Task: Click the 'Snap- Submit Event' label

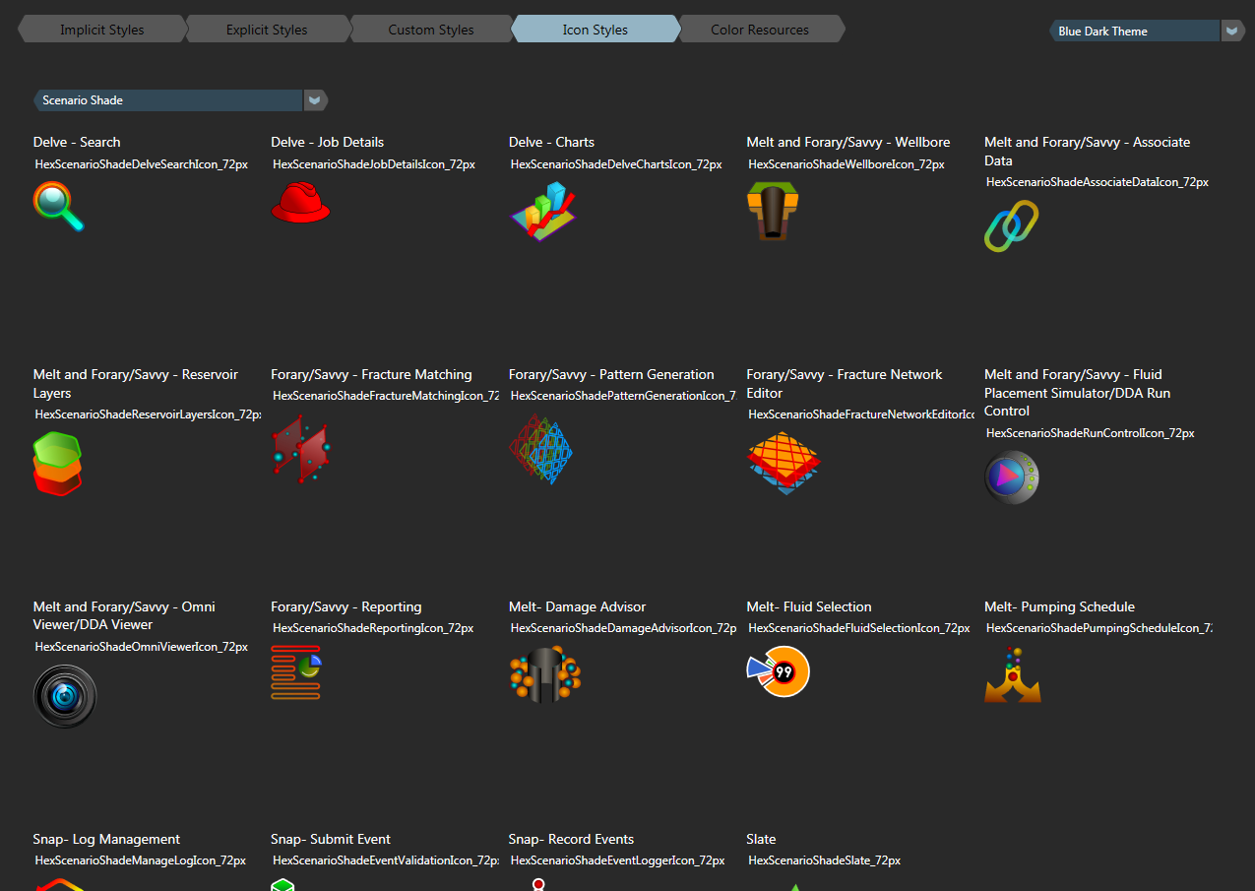Action: 331,839
